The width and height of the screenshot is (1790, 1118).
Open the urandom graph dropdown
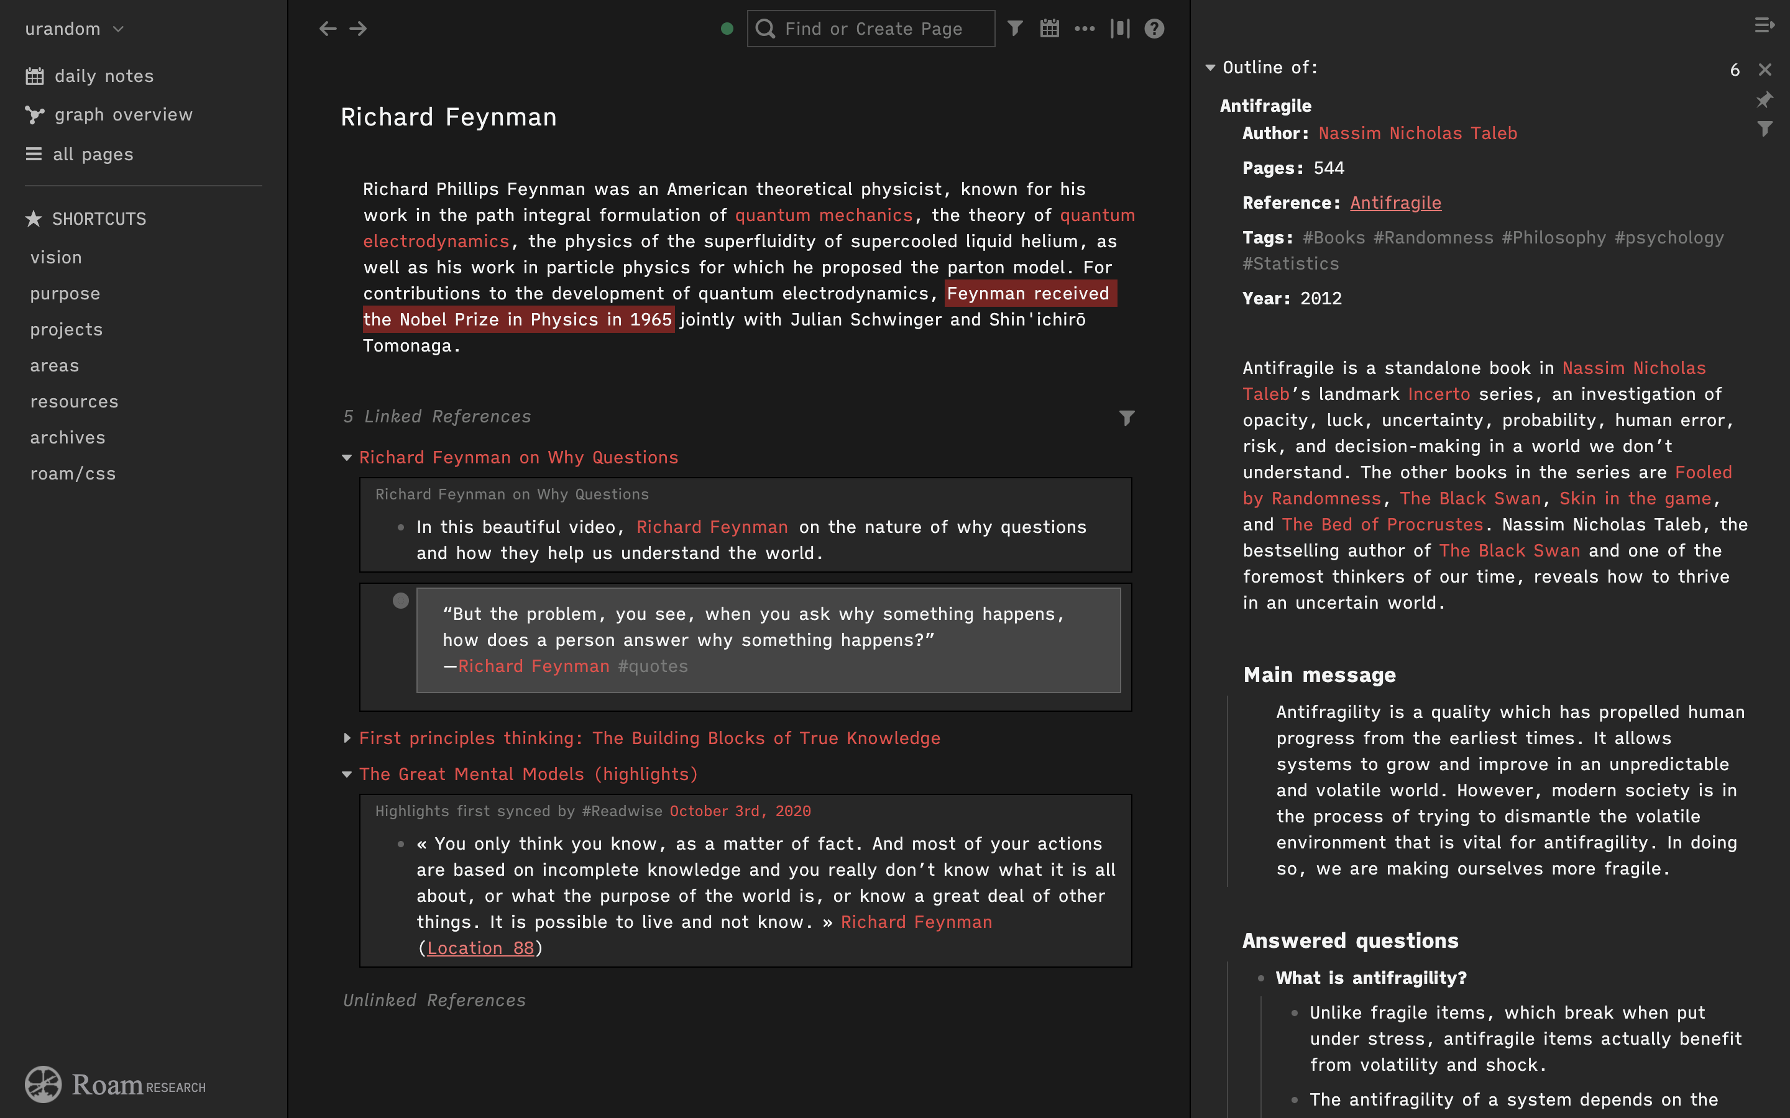[x=74, y=29]
